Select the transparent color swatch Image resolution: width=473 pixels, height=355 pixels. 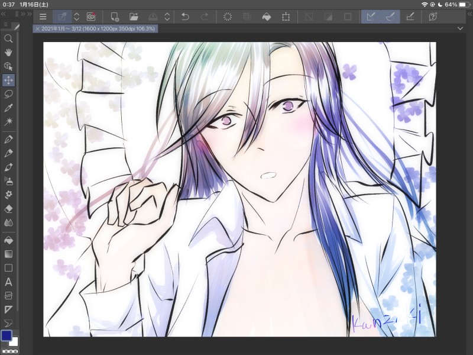tap(9, 351)
